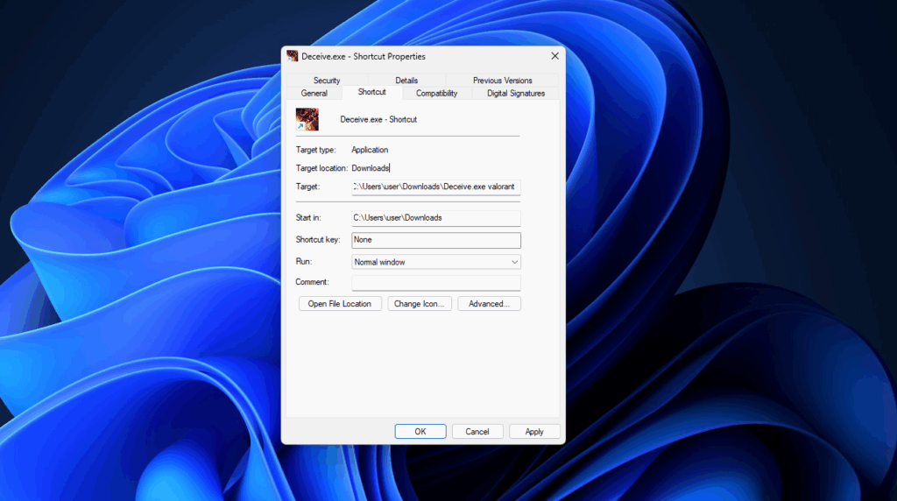Image resolution: width=897 pixels, height=501 pixels.
Task: Click the Start in field
Action: pos(436,218)
